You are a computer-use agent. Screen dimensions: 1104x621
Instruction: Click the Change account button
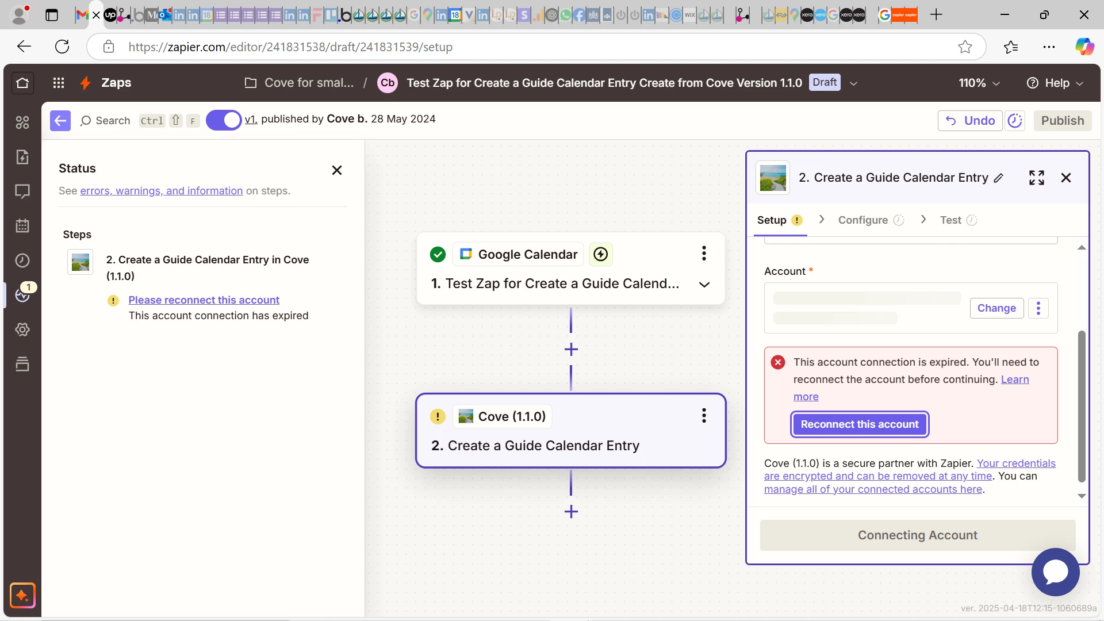[x=996, y=308]
